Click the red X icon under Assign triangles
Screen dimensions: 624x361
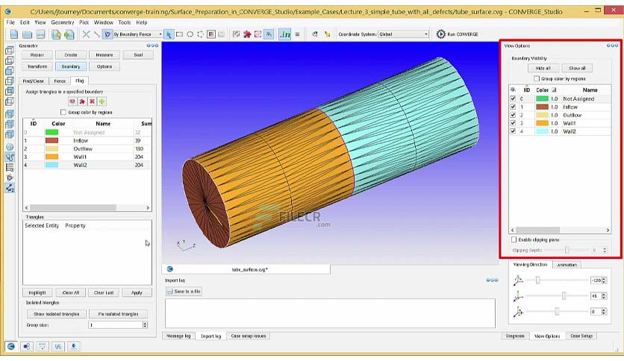(92, 101)
